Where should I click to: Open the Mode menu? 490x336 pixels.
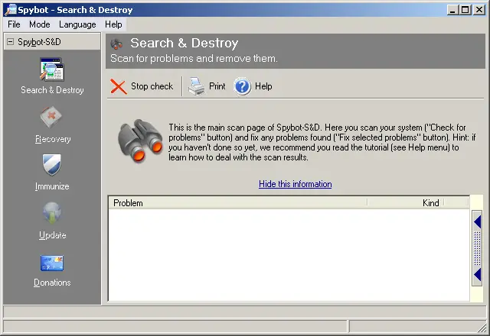click(x=40, y=24)
